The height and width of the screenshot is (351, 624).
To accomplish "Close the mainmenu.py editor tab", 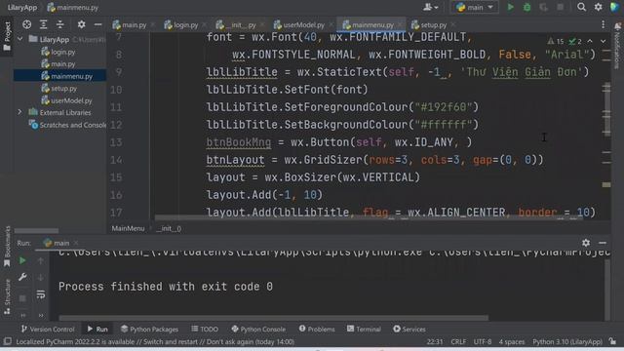I will [400, 24].
